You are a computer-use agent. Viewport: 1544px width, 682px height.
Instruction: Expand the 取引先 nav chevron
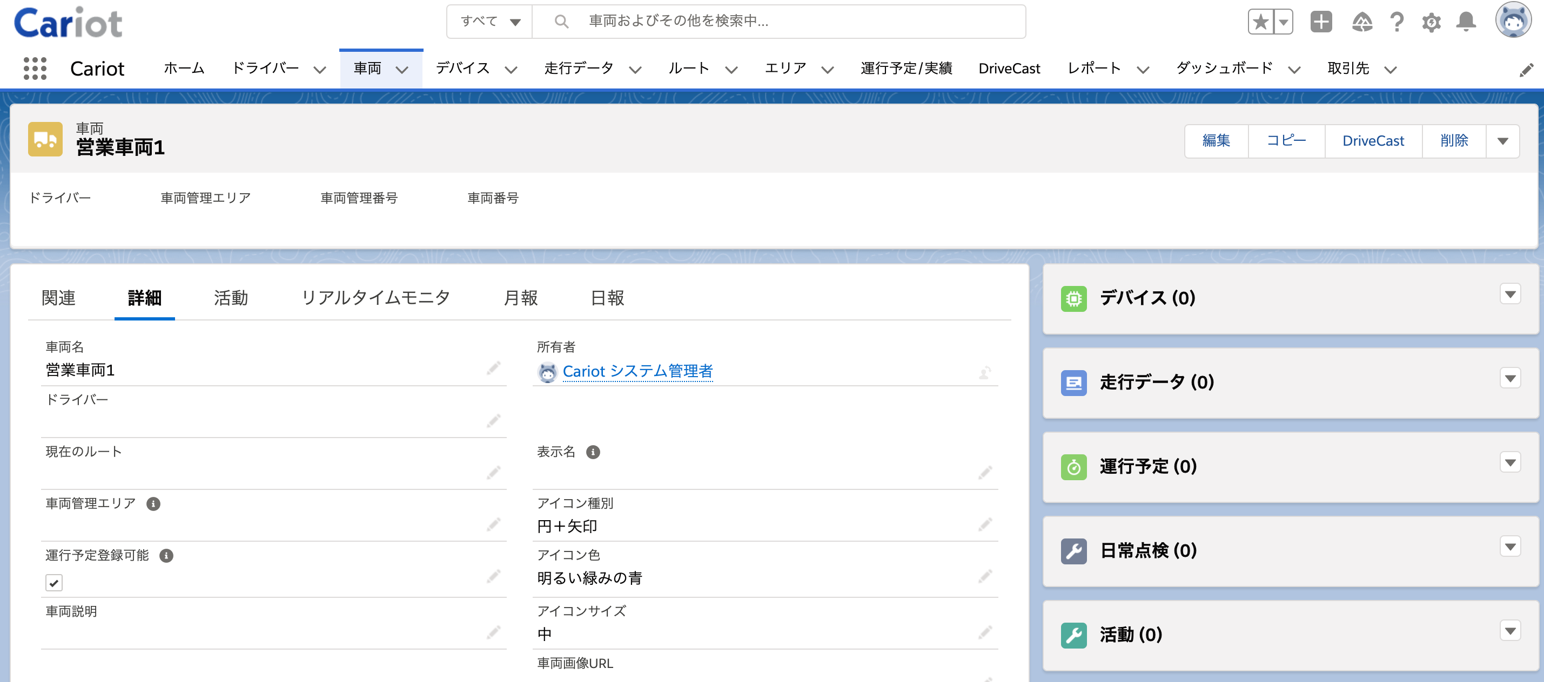[x=1391, y=70]
